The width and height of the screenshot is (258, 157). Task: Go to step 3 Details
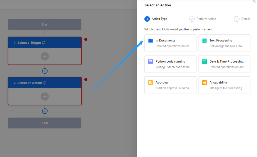tap(237, 19)
